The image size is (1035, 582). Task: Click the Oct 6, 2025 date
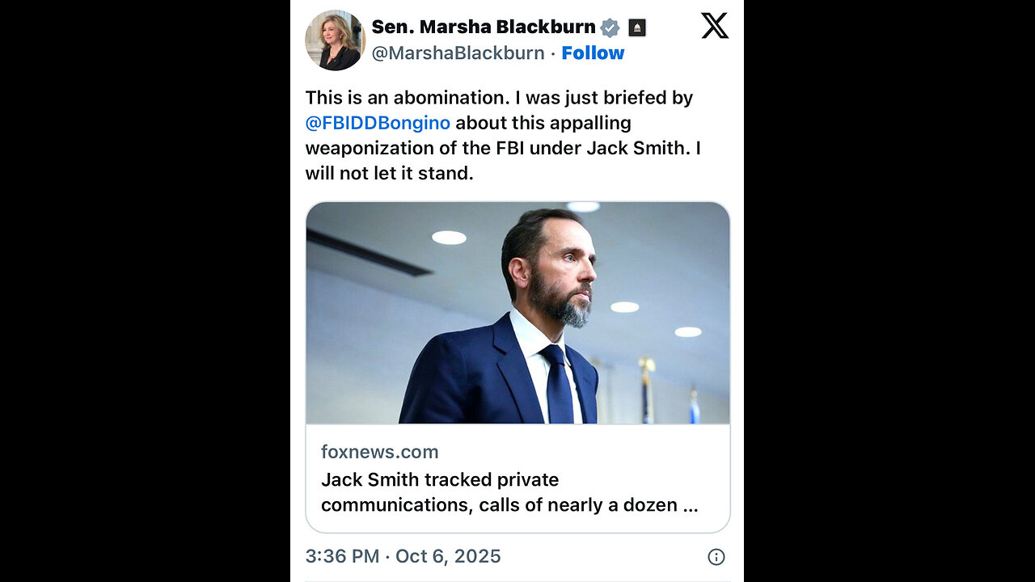click(x=450, y=556)
